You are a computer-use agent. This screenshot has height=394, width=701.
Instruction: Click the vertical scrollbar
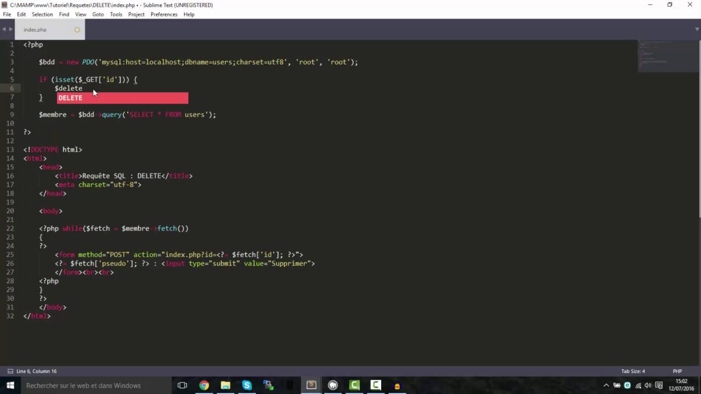point(699,129)
